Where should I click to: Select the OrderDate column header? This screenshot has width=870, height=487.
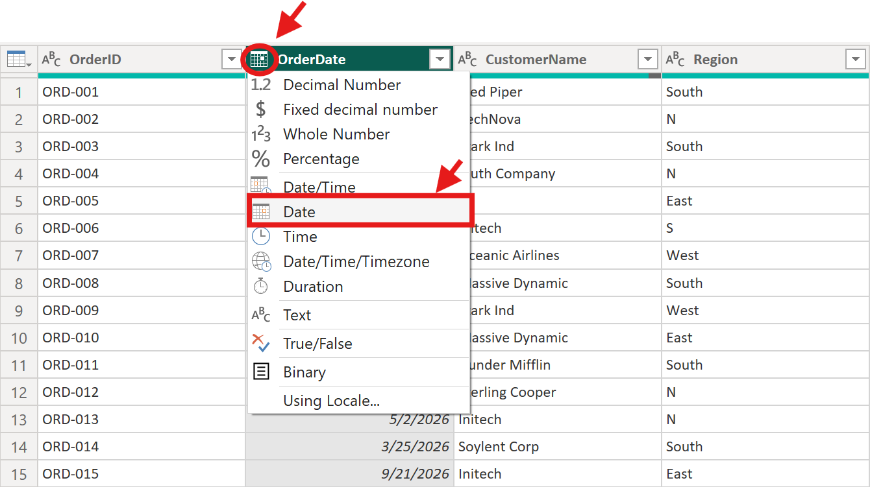click(349, 60)
